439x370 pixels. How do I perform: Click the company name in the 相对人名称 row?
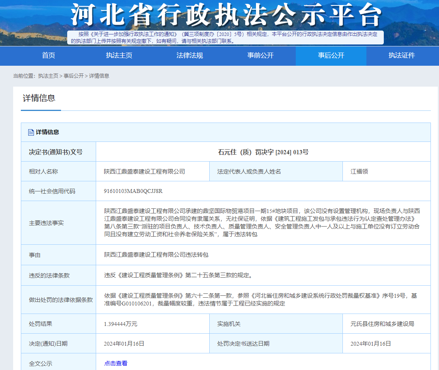coord(144,171)
